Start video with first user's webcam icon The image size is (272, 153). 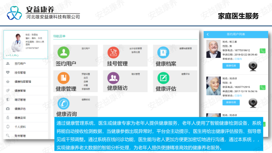253,66
